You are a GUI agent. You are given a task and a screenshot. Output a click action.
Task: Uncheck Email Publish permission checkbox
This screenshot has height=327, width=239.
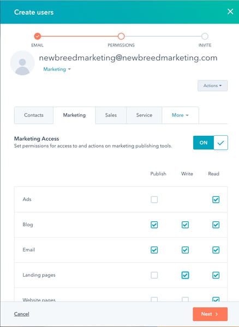154,250
